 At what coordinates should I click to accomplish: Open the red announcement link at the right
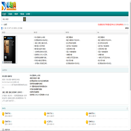(x=111, y=25)
